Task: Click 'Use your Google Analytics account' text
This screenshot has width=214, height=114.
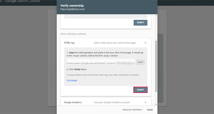Action: (112, 102)
